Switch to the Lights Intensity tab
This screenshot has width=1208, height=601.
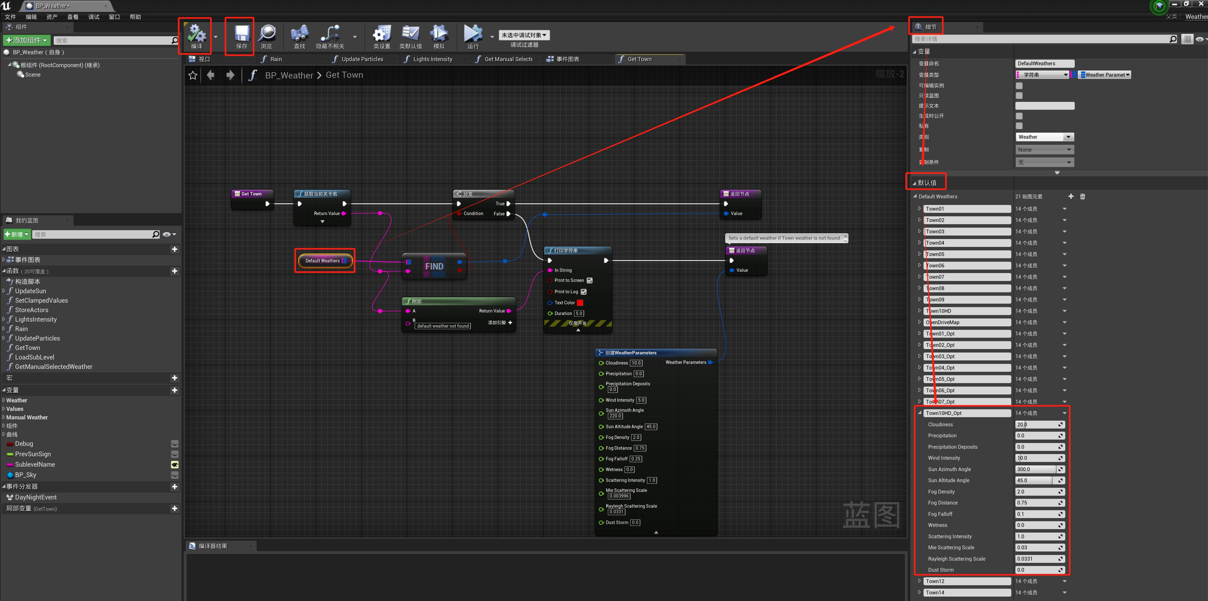tap(432, 59)
